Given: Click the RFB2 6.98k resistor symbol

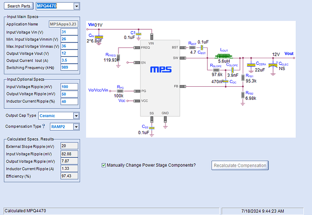Looking at the screenshot, I should [243, 95].
